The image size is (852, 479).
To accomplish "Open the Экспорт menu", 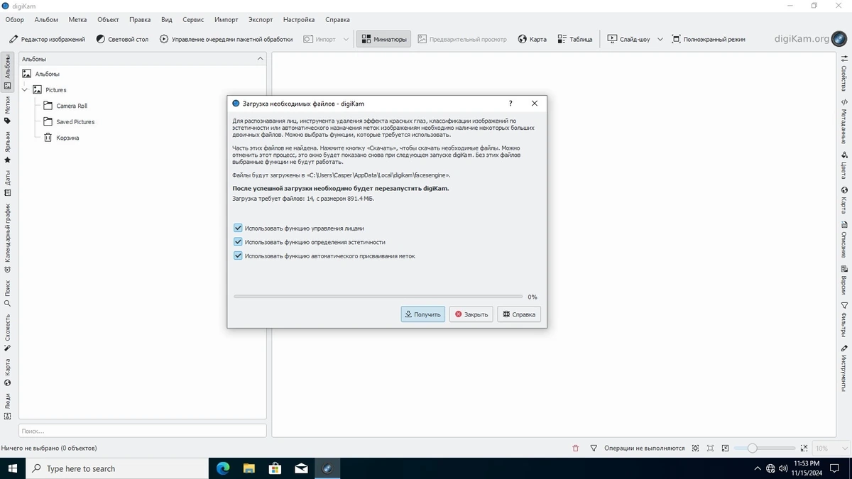I will coord(261,19).
